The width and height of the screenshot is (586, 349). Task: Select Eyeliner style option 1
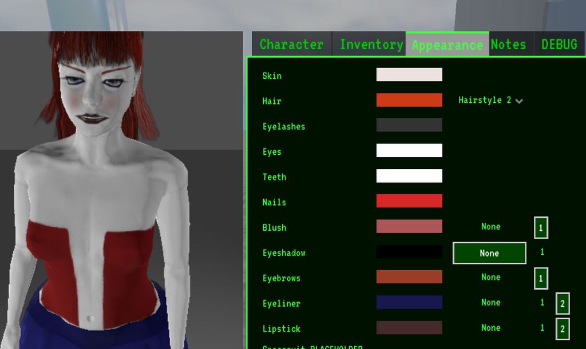click(542, 302)
